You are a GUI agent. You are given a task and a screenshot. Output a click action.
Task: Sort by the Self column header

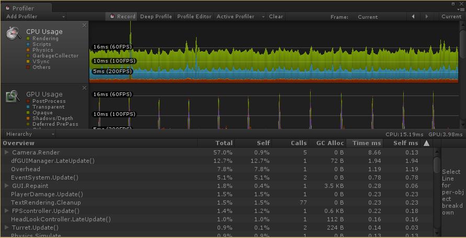click(253, 144)
